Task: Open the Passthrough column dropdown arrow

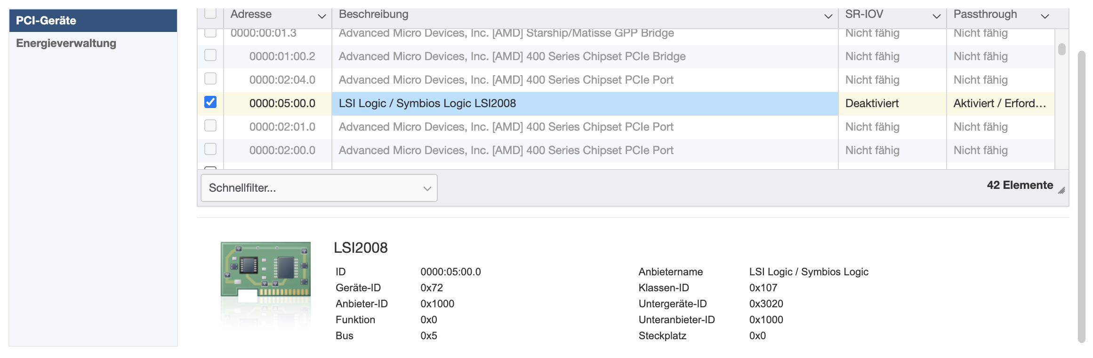Action: coord(1045,16)
